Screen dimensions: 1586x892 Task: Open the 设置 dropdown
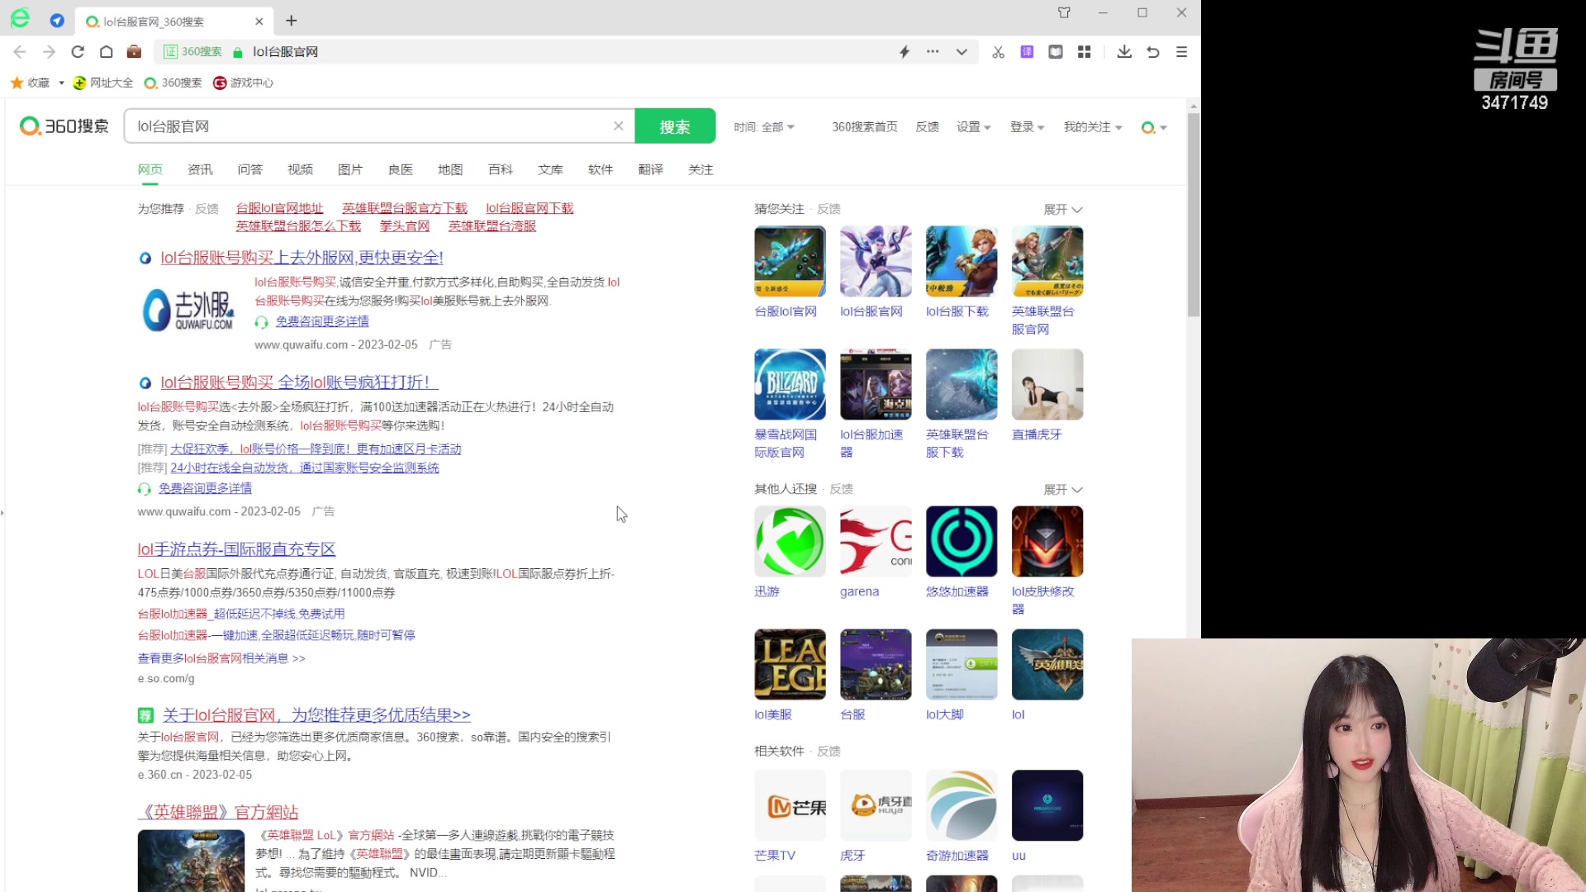coord(973,127)
